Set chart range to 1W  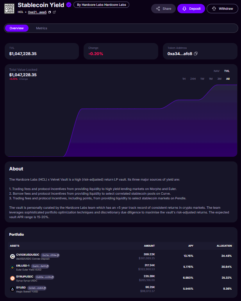pos(202,79)
